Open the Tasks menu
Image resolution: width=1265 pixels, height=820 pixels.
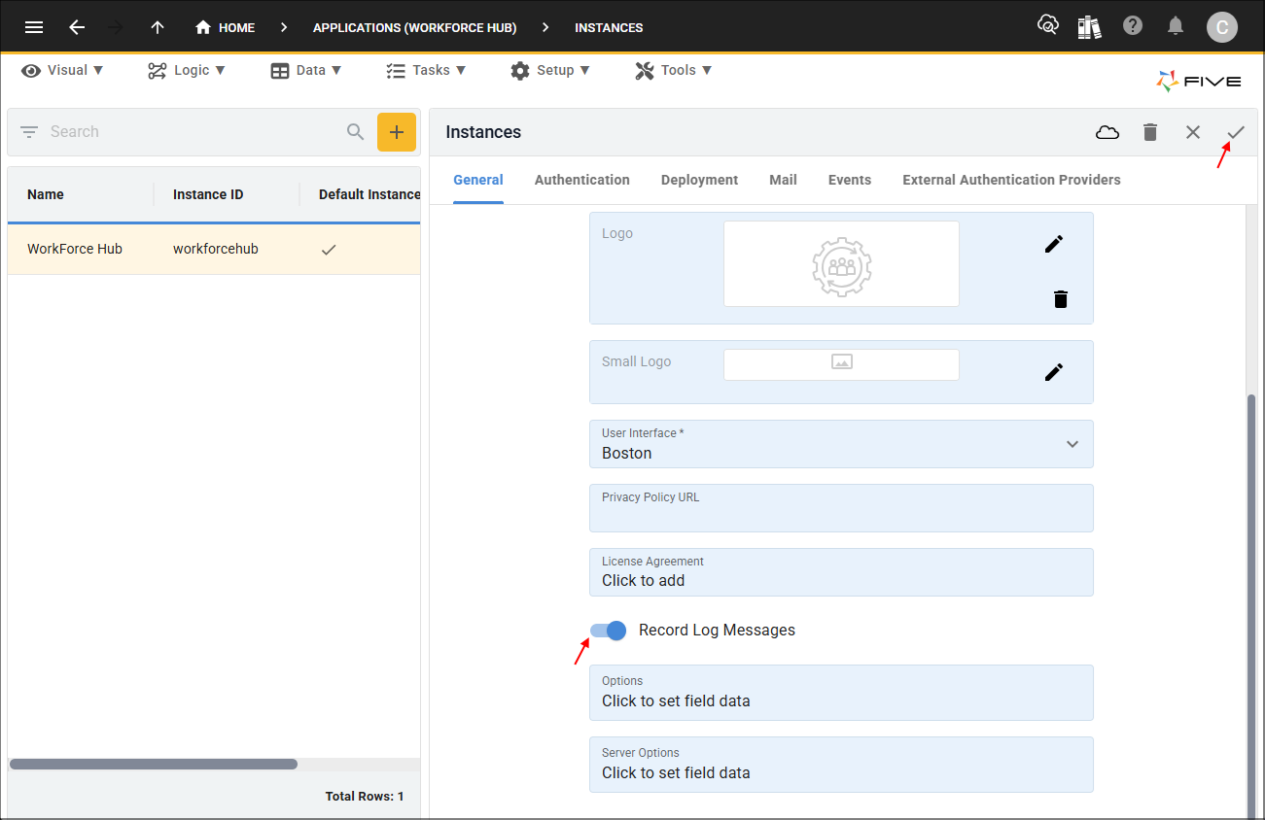pyautogui.click(x=426, y=70)
